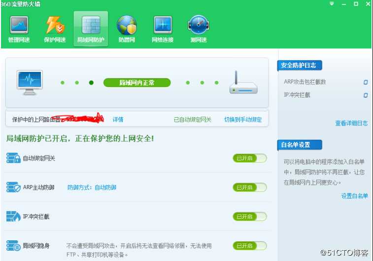Open the 测网速 speed test gauge icon
Viewport: 373px width, 261px height.
tap(199, 29)
